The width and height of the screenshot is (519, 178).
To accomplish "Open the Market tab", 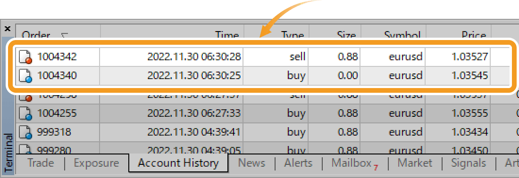I will coord(415,163).
